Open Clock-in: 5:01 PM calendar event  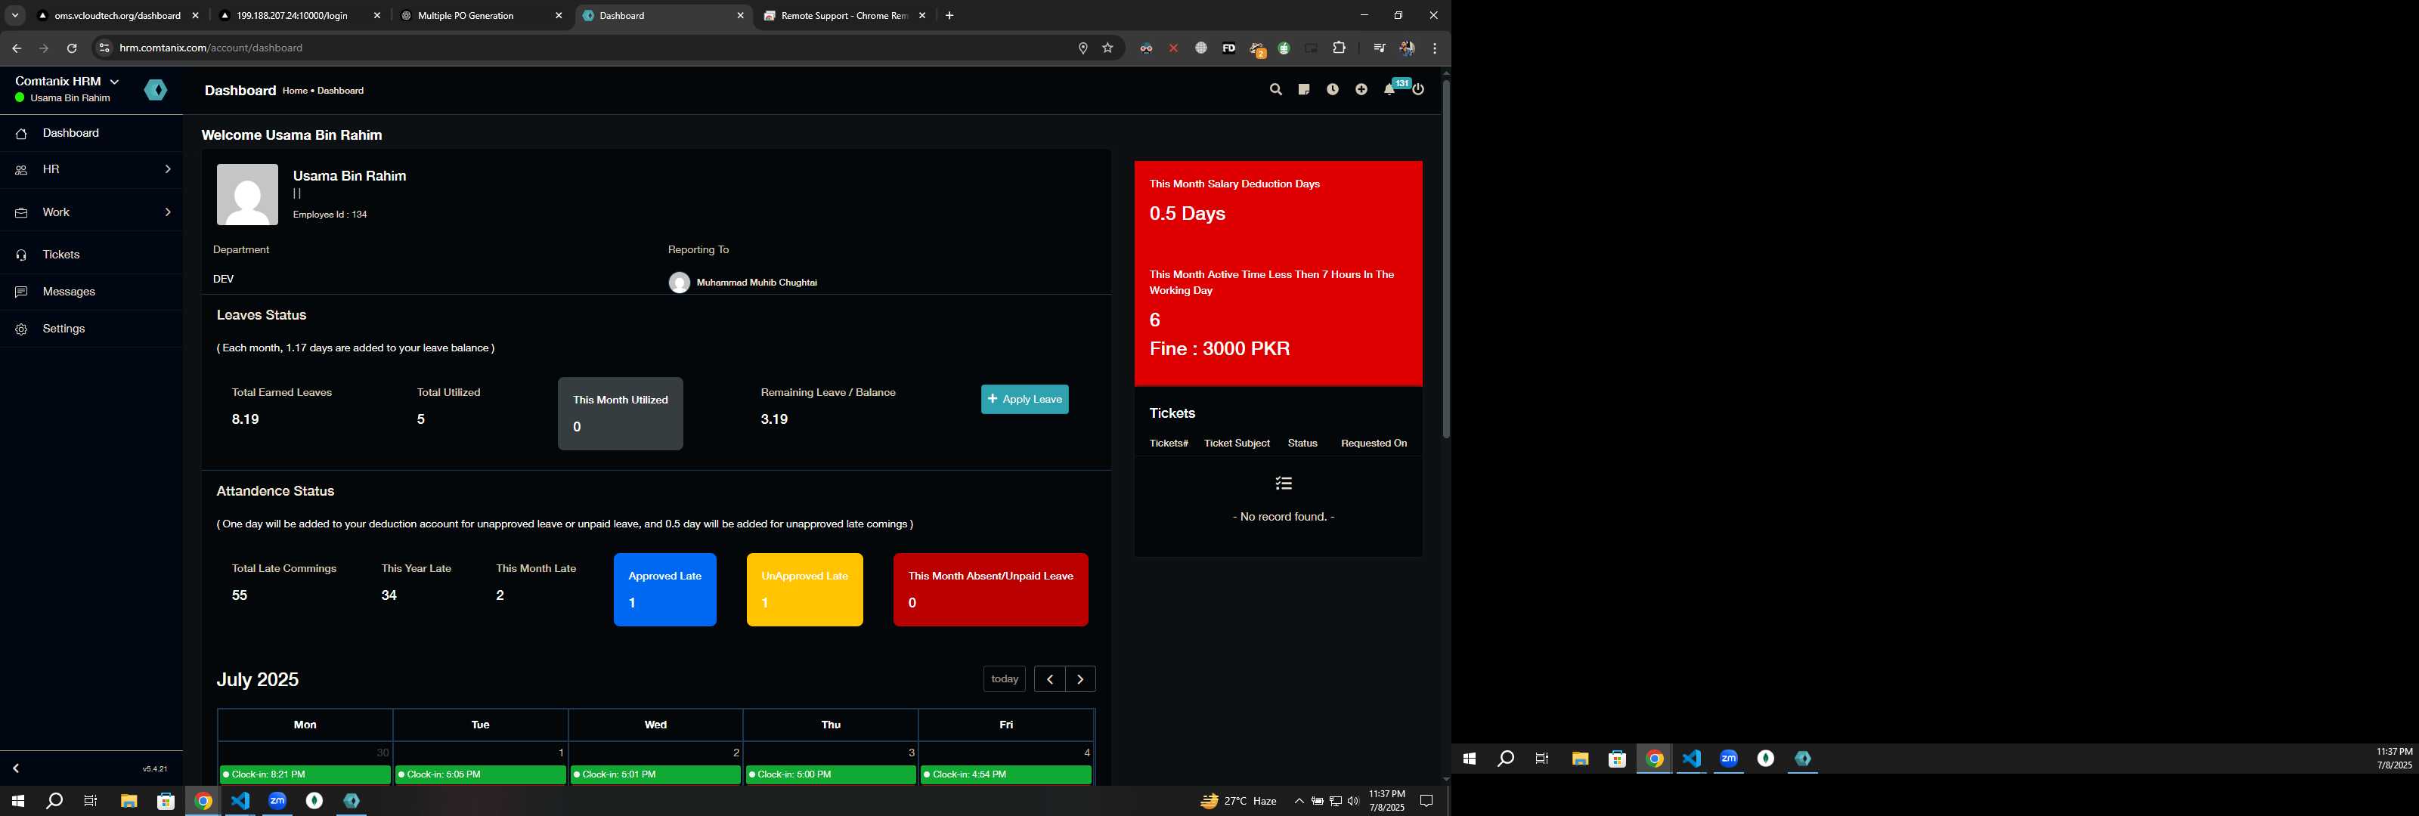point(655,774)
